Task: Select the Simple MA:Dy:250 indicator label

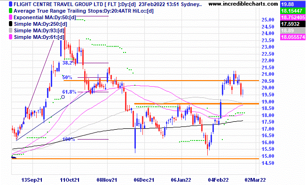Action: pos(40,24)
